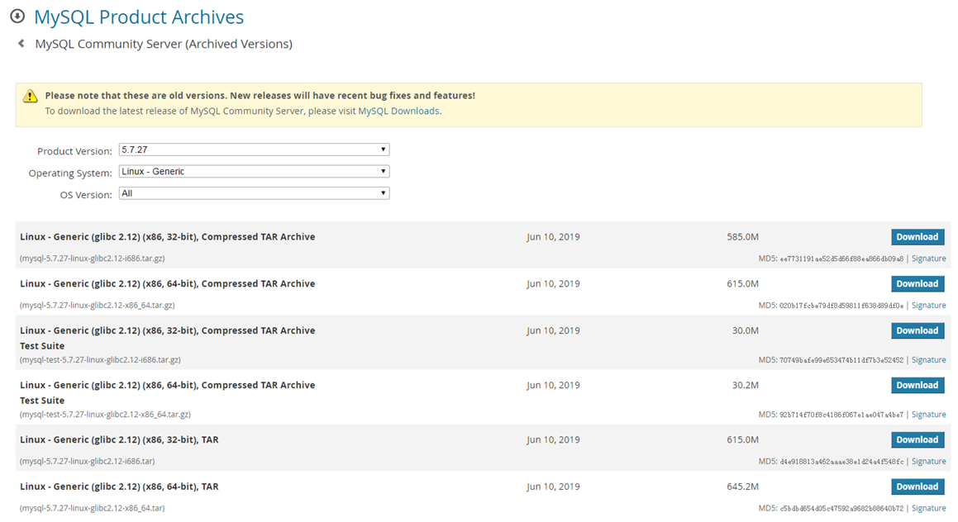Image resolution: width=958 pixels, height=522 pixels.
Task: Click the 585.0M file size
Action: tap(743, 237)
